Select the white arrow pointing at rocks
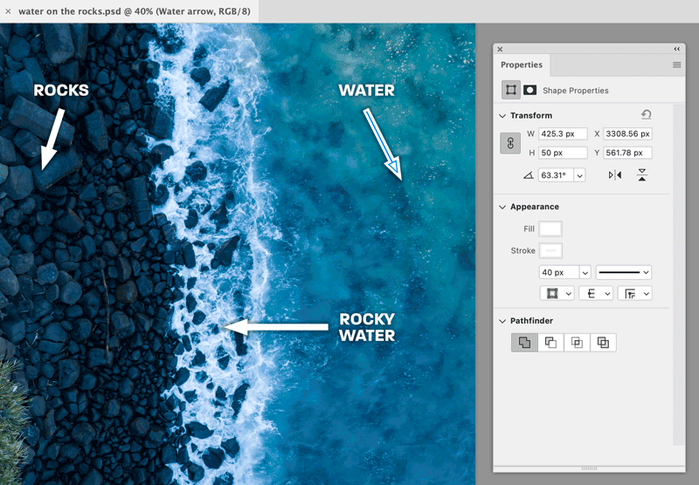 (x=52, y=140)
